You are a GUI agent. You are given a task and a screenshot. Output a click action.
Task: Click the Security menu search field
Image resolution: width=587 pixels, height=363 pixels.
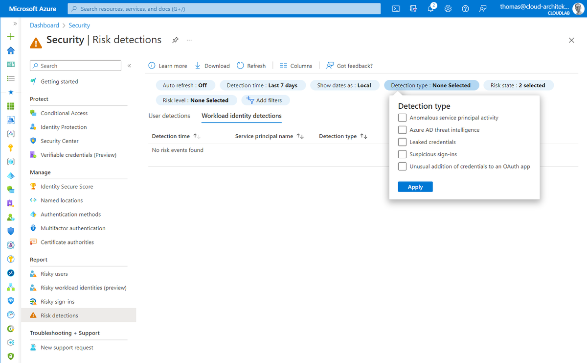point(75,66)
